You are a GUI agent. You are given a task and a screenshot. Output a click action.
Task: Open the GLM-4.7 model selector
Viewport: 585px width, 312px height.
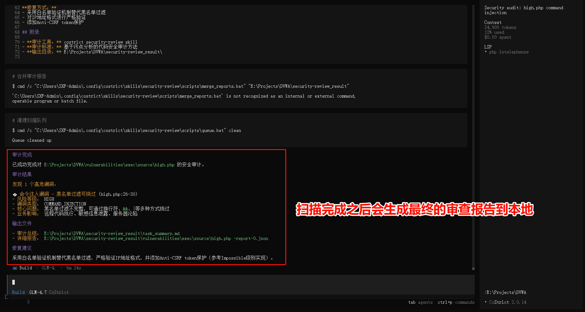pos(38,292)
